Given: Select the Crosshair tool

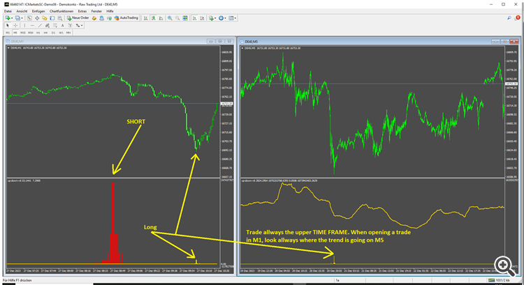Looking at the screenshot, I should tap(15, 25).
